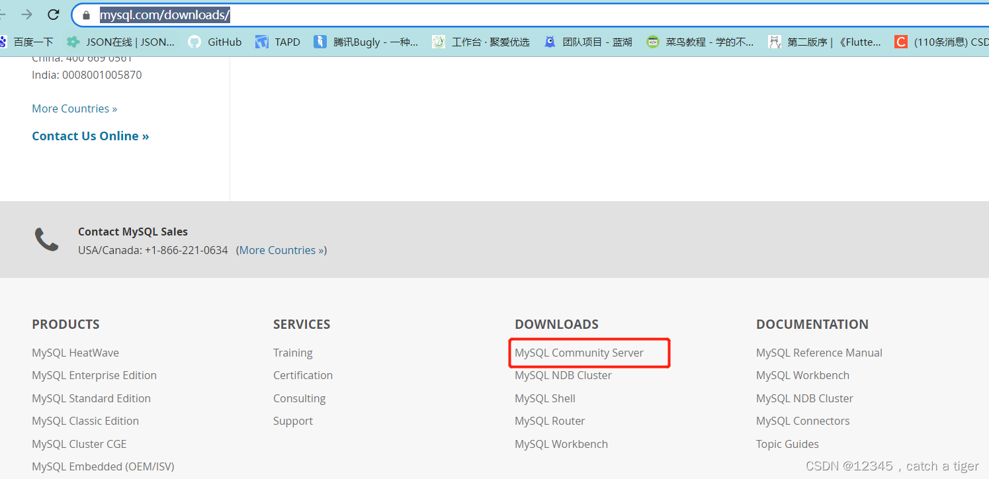989x479 pixels.
Task: Open MySQL Reference Manual link
Action: point(819,353)
